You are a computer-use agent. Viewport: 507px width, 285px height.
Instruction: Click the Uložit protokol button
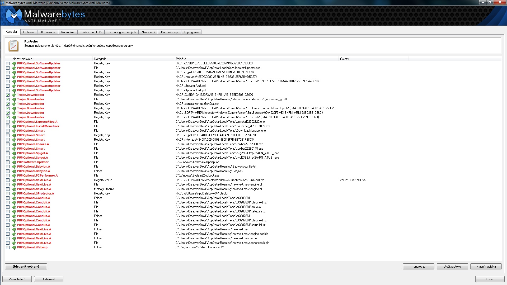452,267
